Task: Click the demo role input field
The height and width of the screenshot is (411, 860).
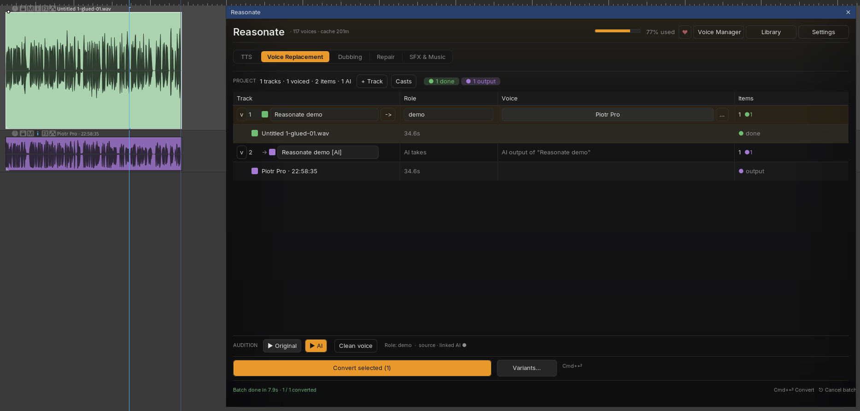Action: pyautogui.click(x=448, y=115)
